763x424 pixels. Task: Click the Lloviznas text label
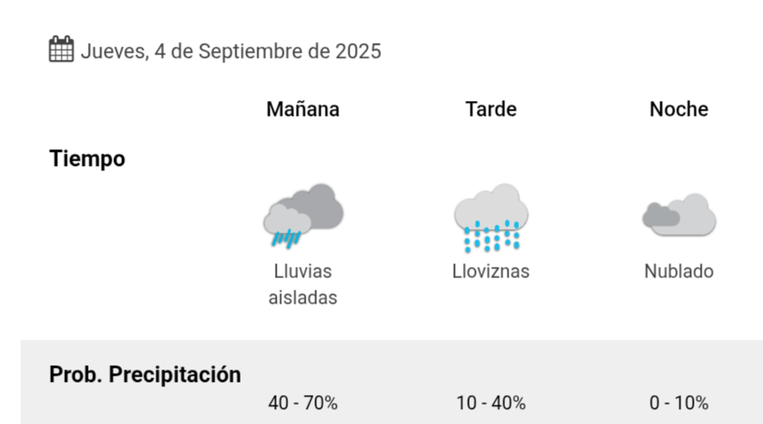(491, 271)
